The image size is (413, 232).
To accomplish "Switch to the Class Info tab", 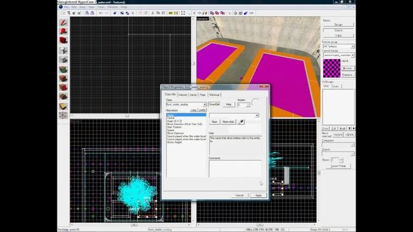I will [170, 94].
